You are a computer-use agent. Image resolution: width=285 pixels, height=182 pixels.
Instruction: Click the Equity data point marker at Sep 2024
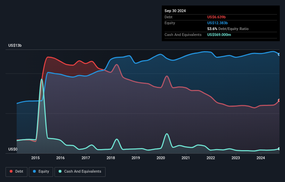coord(279,55)
